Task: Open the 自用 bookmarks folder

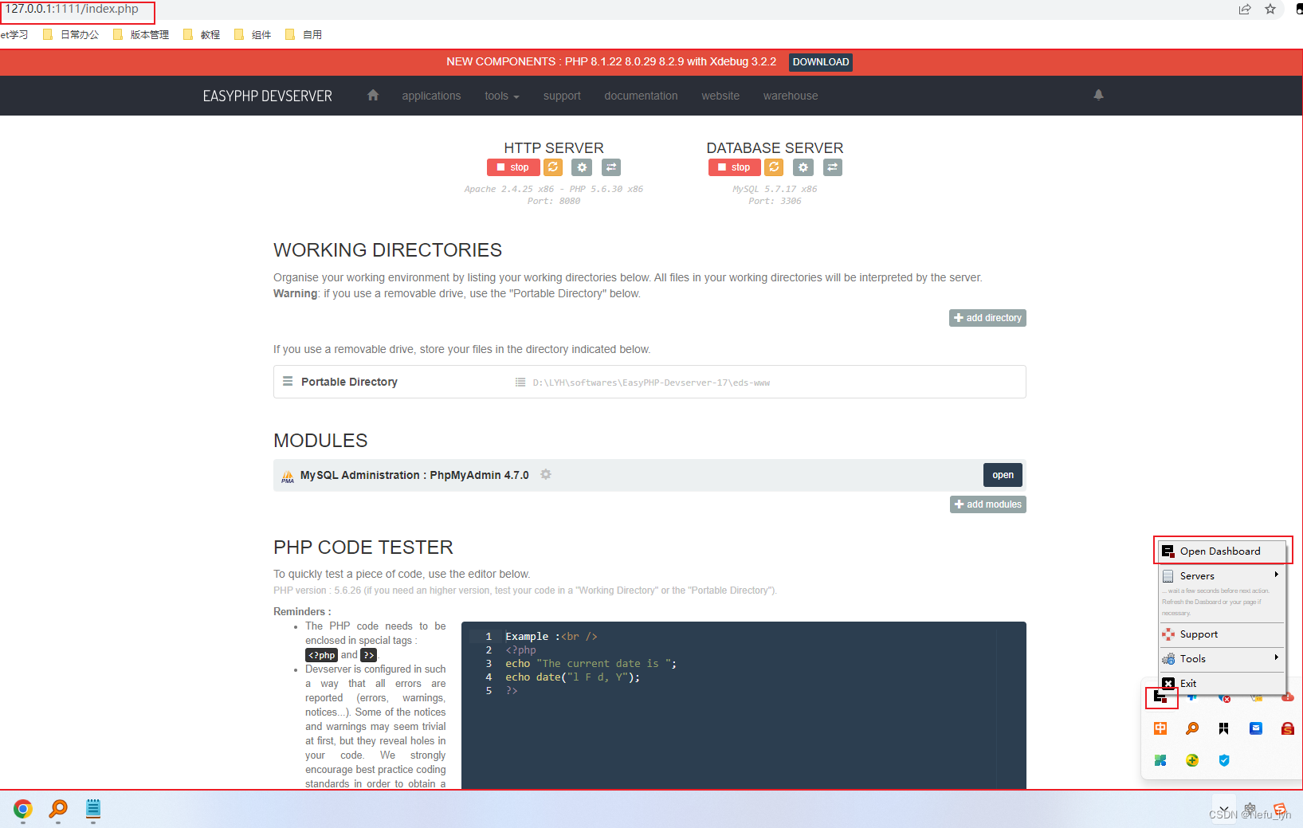Action: [304, 34]
